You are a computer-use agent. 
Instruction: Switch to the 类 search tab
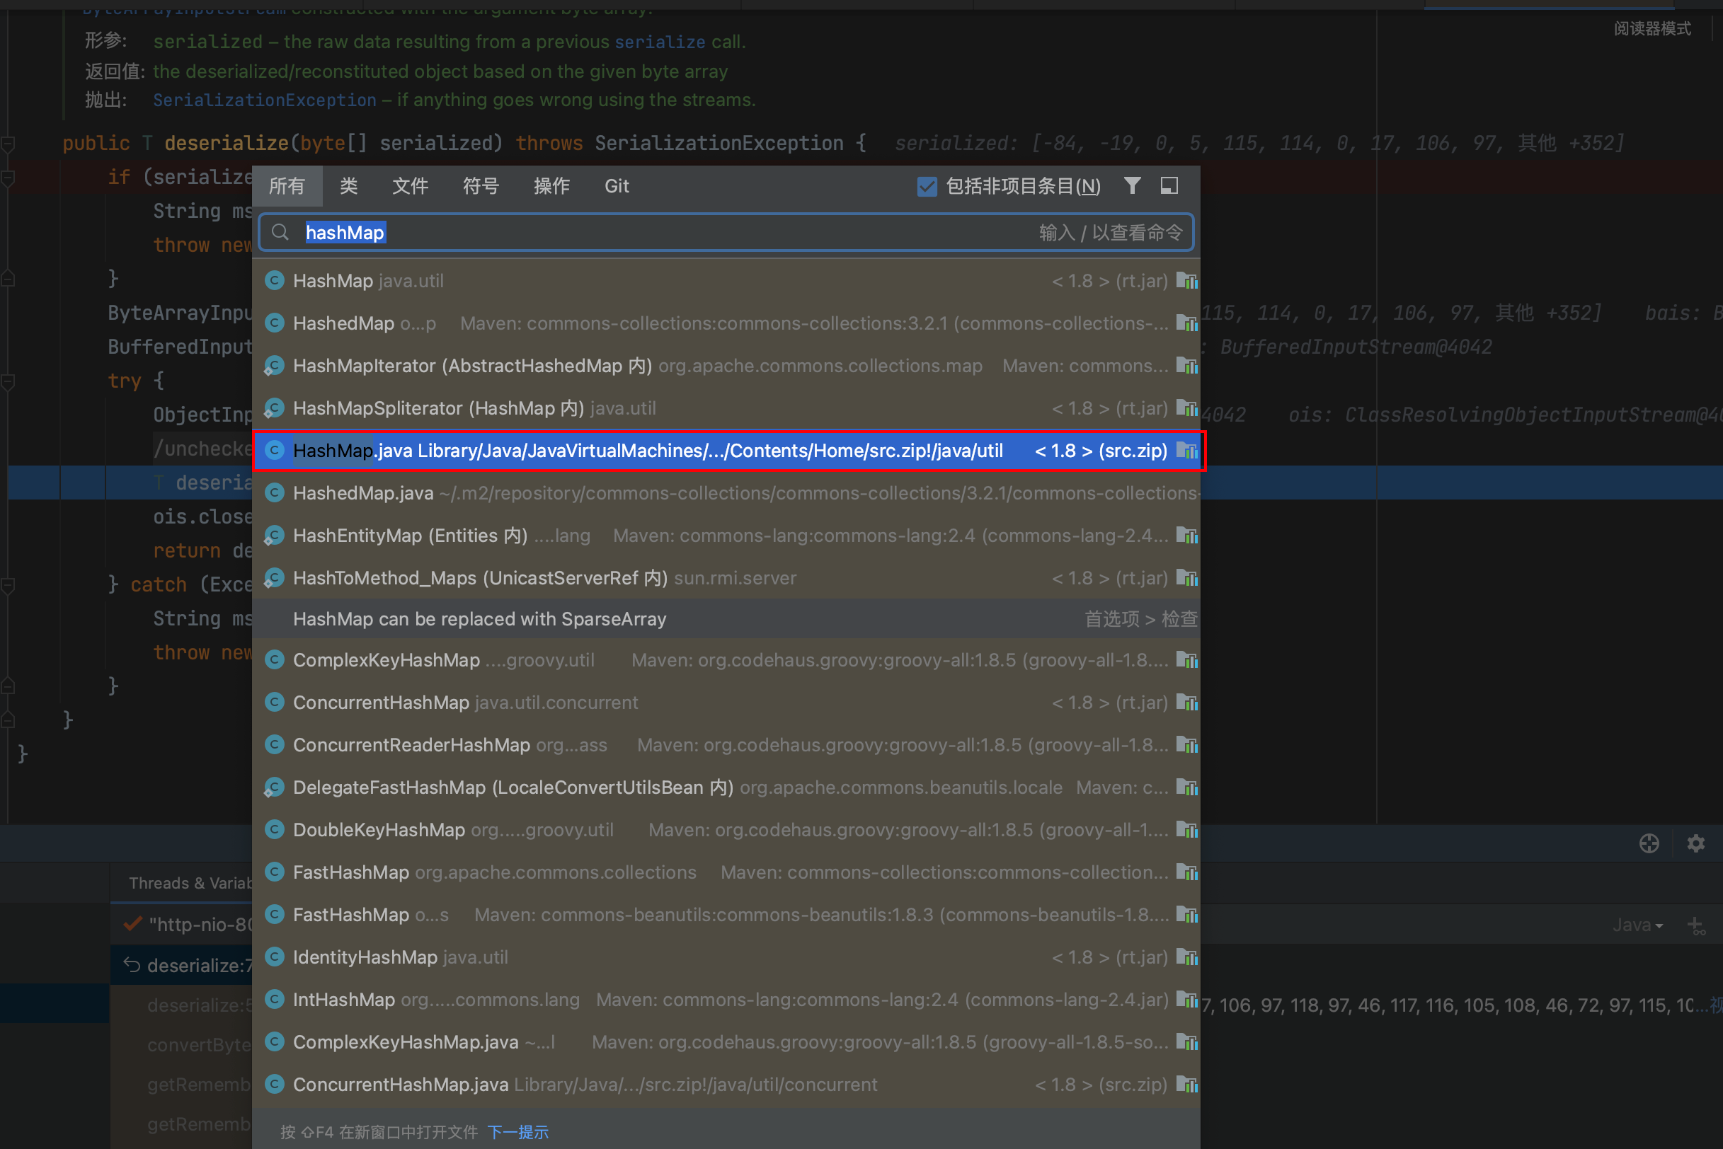click(x=349, y=186)
